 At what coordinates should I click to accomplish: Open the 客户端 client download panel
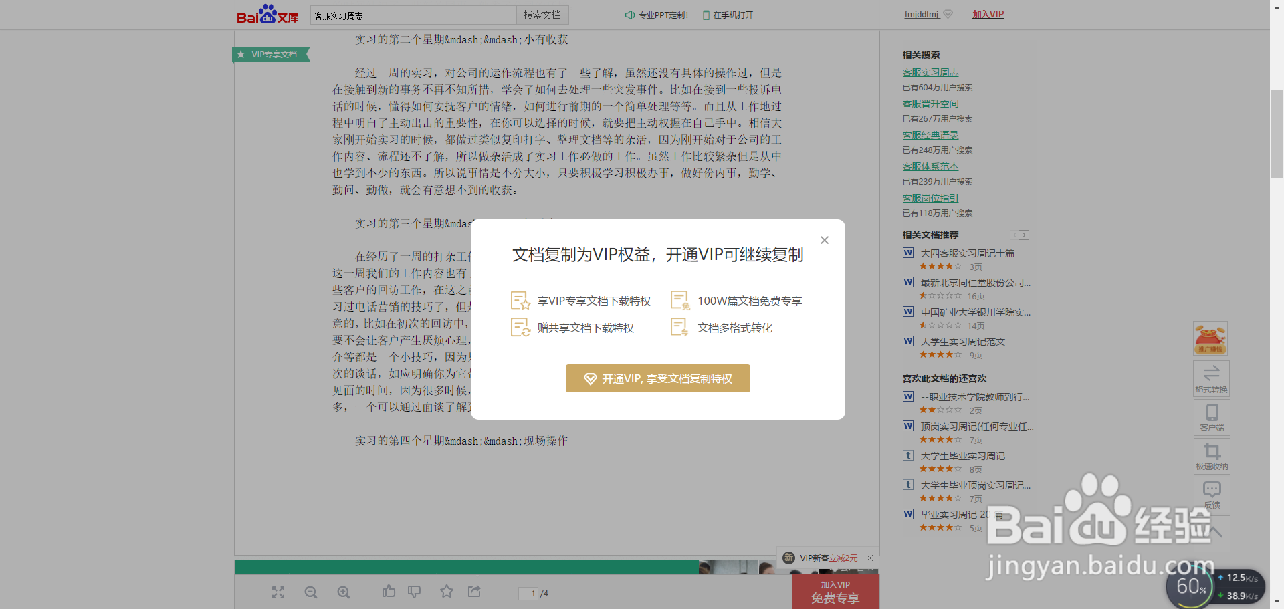pos(1211,417)
